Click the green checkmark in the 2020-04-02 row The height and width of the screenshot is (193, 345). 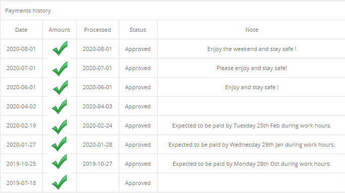(59, 106)
